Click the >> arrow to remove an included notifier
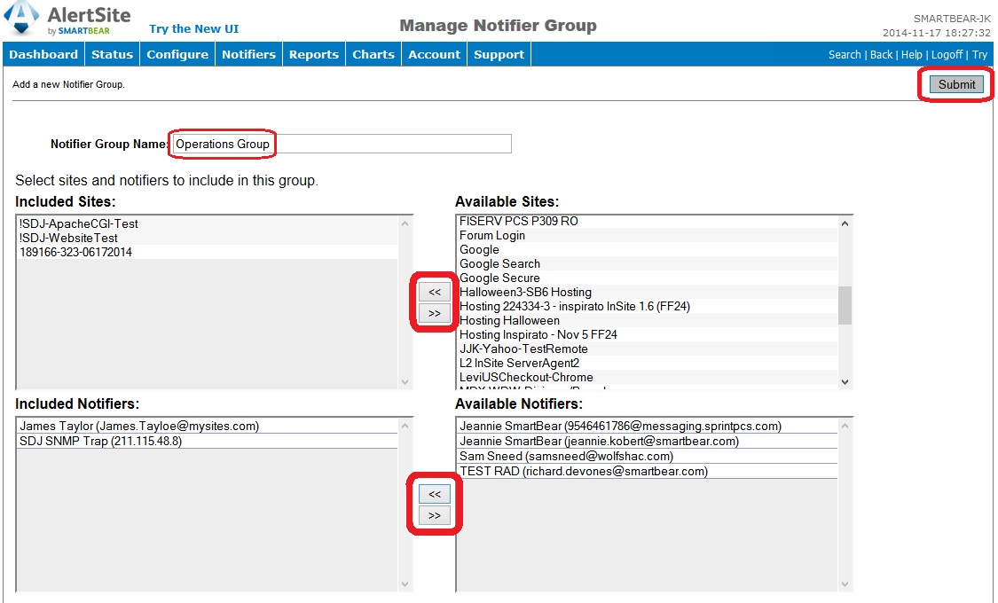The image size is (998, 603). (433, 514)
